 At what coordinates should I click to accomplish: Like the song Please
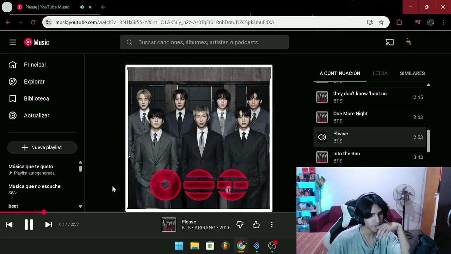pos(256,224)
